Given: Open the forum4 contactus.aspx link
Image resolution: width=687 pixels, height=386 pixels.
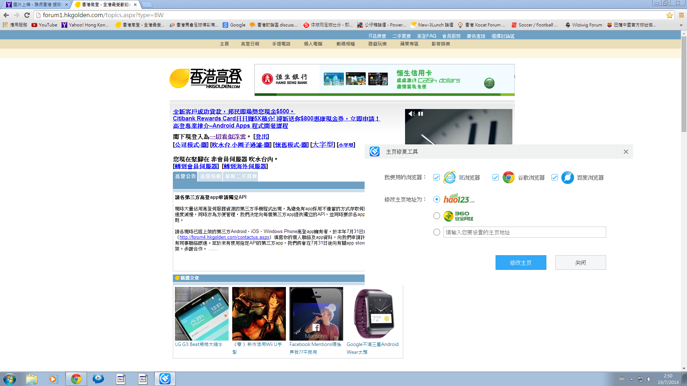Looking at the screenshot, I should (224, 237).
